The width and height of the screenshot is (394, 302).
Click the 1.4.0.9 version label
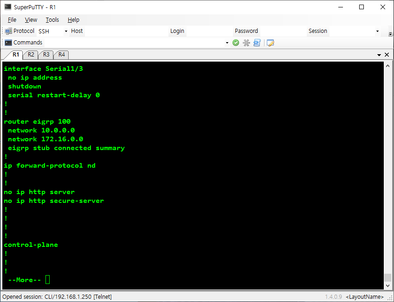point(333,297)
